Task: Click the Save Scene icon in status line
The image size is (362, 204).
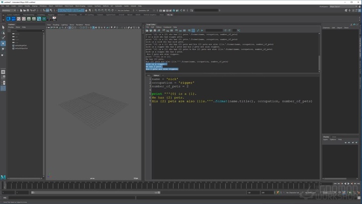Action: click(28, 10)
